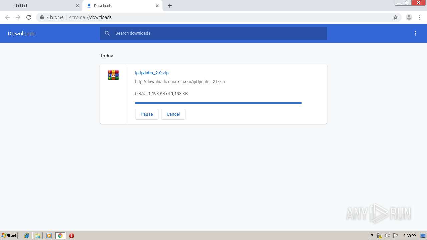Minimize the Chrome window
Screen dimensions: 427x240
point(399,3)
